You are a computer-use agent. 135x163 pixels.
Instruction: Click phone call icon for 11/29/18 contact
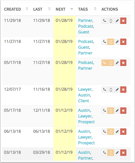click(x=104, y=21)
